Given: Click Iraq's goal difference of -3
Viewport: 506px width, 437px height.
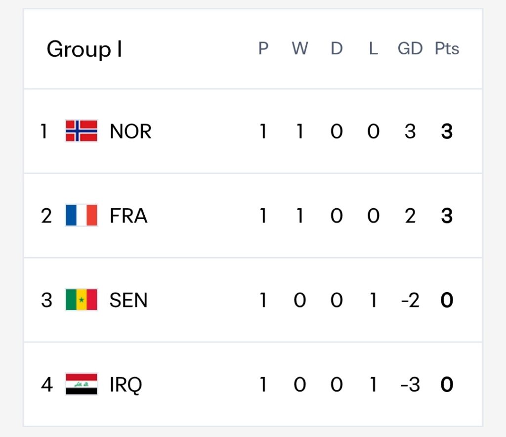Looking at the screenshot, I should 410,385.
